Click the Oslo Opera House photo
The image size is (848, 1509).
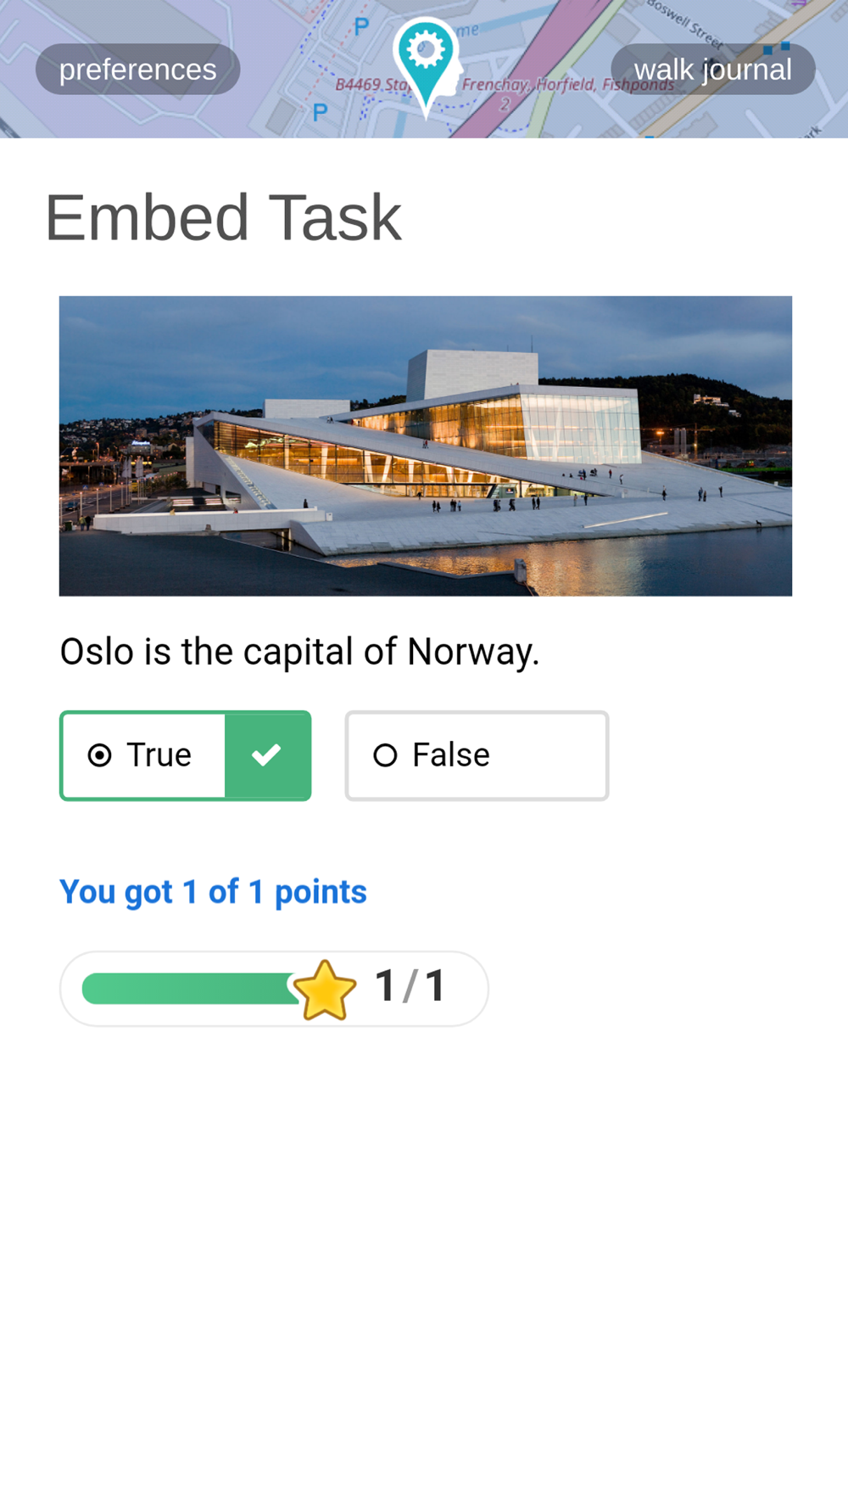(426, 446)
